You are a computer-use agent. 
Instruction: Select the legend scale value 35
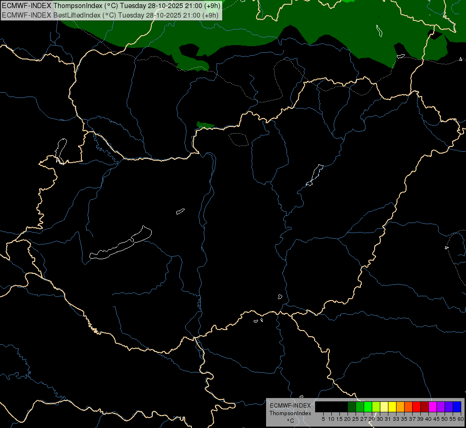(x=404, y=419)
